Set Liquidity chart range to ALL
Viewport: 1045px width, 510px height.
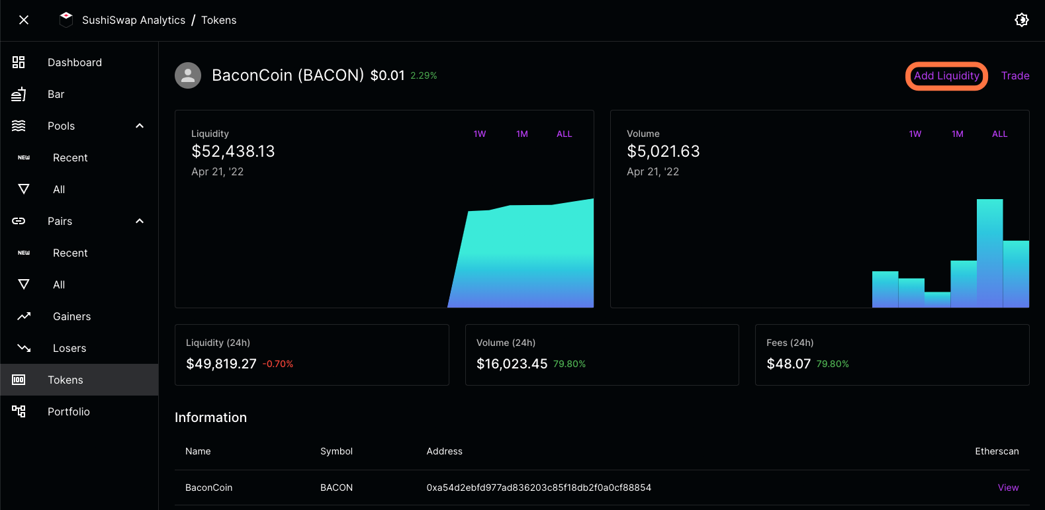click(x=565, y=134)
